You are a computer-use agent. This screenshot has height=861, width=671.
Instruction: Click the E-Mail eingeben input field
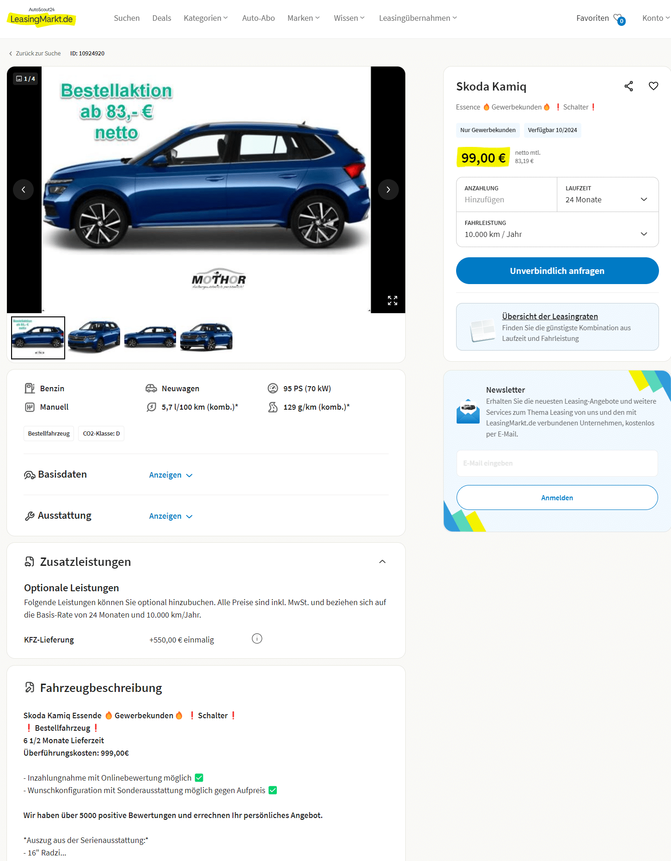click(557, 463)
